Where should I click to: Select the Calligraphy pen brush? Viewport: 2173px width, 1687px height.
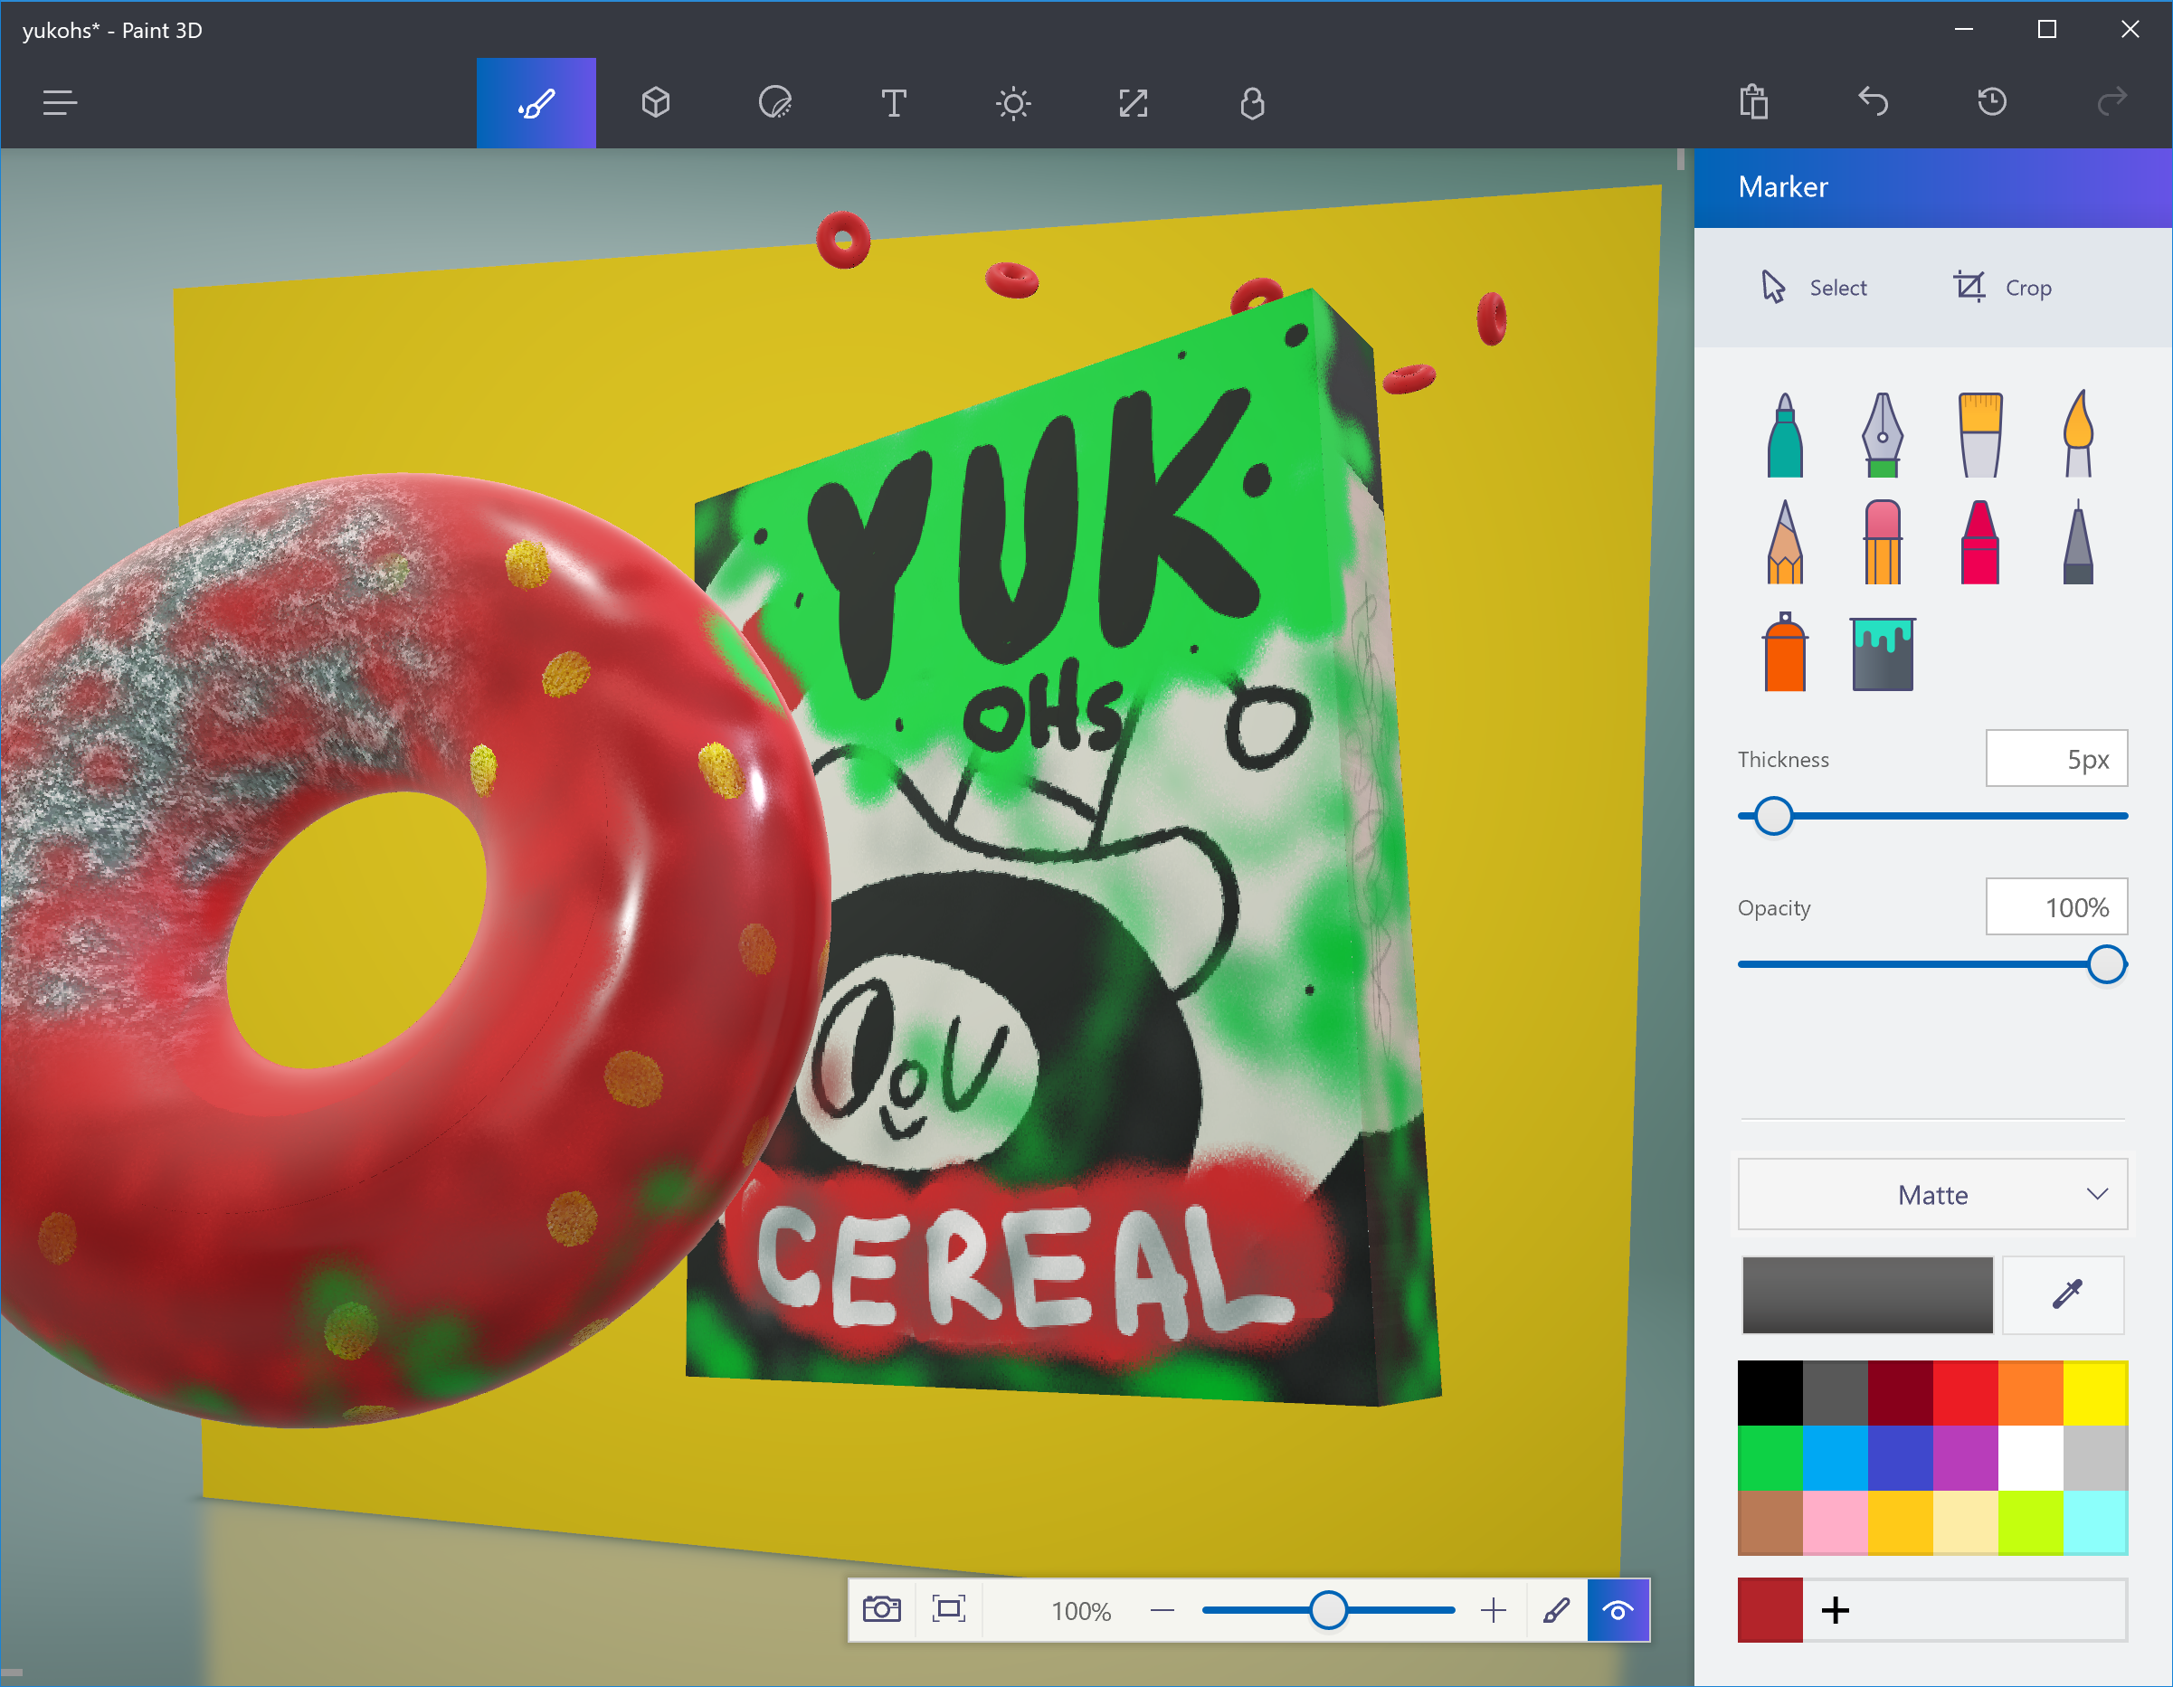pyautogui.click(x=1882, y=435)
